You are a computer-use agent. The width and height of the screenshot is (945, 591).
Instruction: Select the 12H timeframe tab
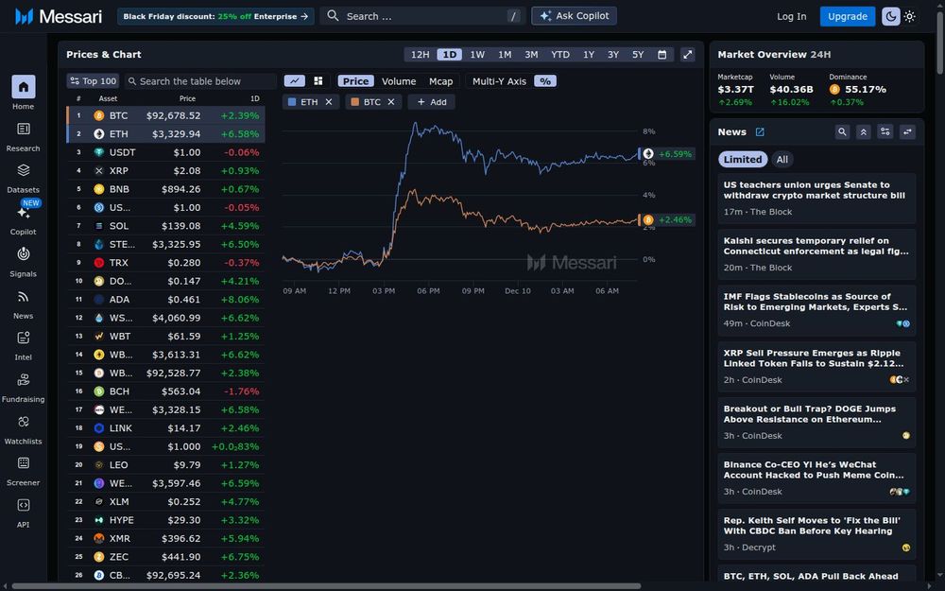(x=421, y=54)
